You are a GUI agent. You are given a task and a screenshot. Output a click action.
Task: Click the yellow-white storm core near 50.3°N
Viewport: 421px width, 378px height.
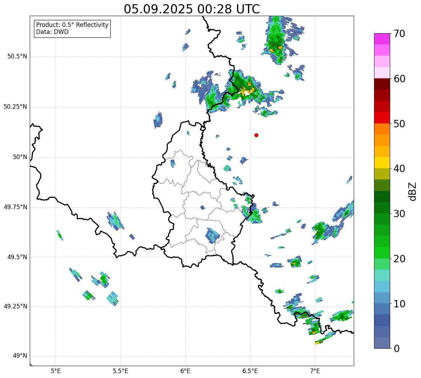pyautogui.click(x=247, y=92)
